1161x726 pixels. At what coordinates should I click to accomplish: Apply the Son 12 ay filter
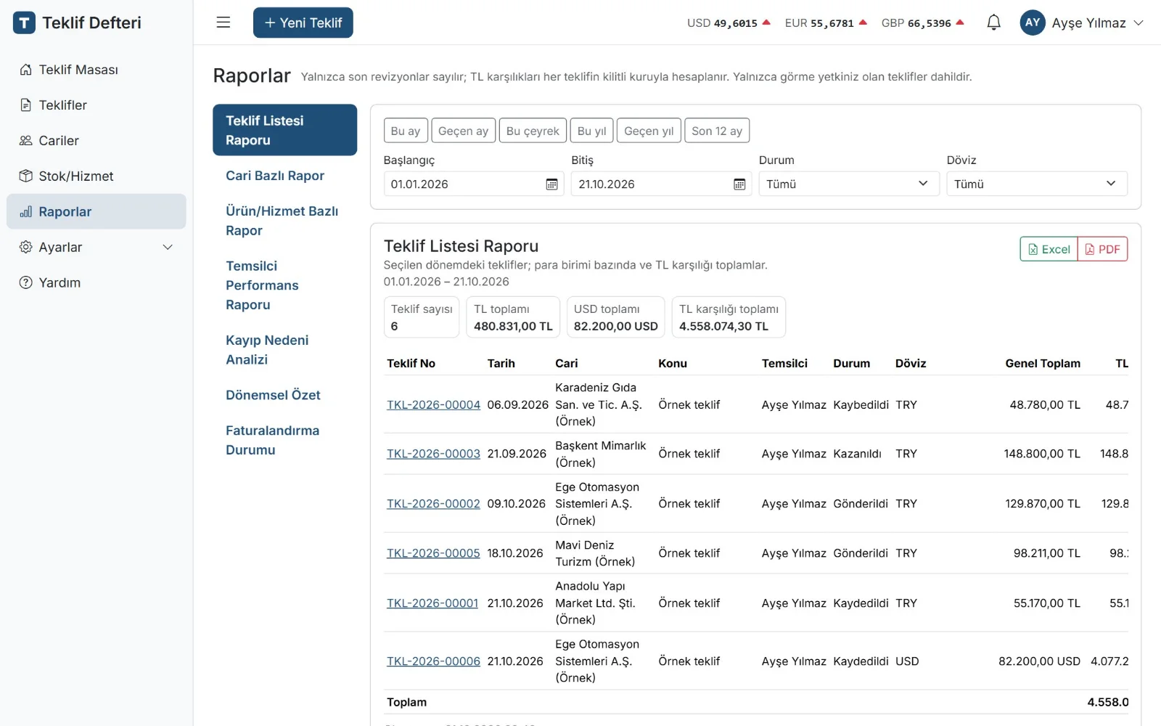pyautogui.click(x=717, y=131)
